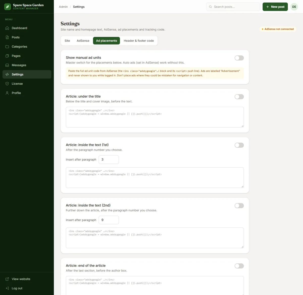Click the Dashboard home icon

[7, 28]
